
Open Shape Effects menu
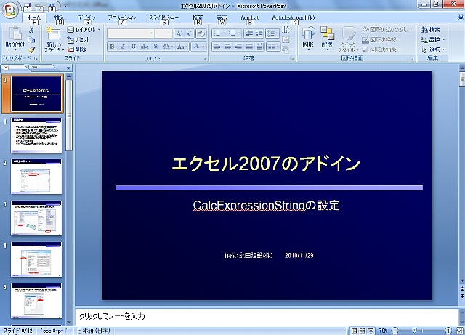tap(382, 49)
